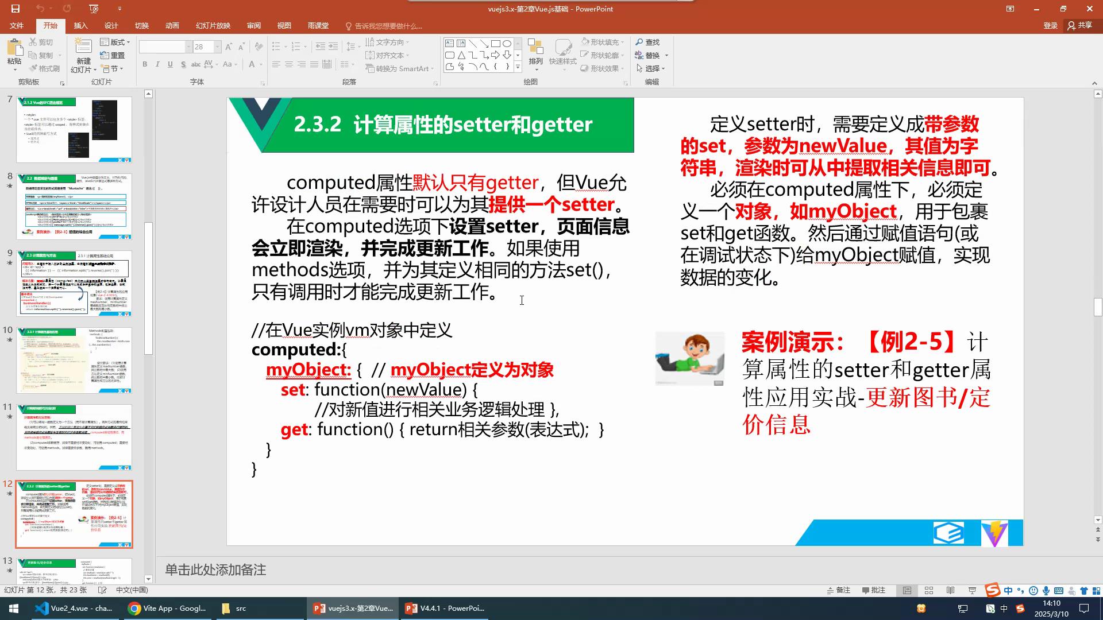Viewport: 1103px width, 620px height.
Task: Click the Arrange (排列) icon
Action: coord(535,48)
